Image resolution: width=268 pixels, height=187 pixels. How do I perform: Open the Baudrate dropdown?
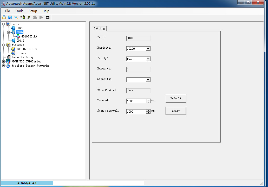(x=148, y=49)
